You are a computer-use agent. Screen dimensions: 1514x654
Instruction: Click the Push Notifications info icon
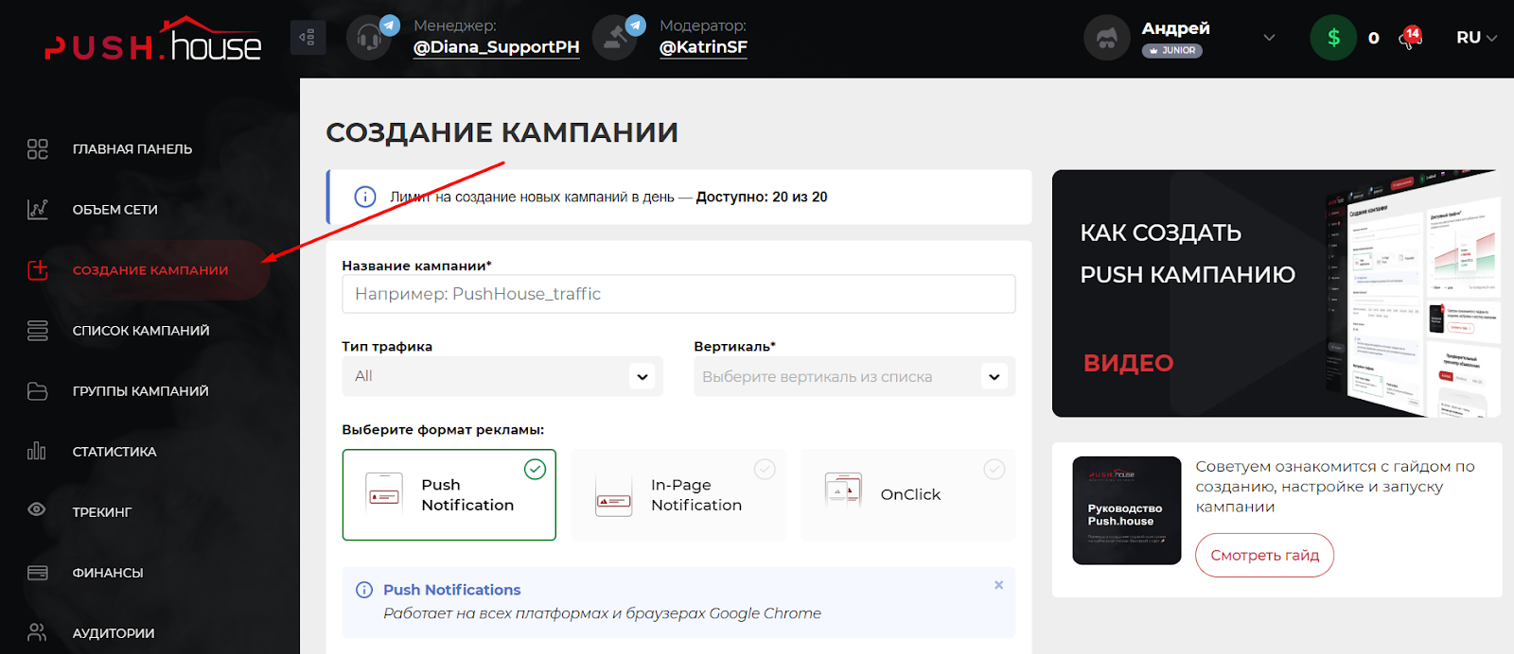(364, 590)
